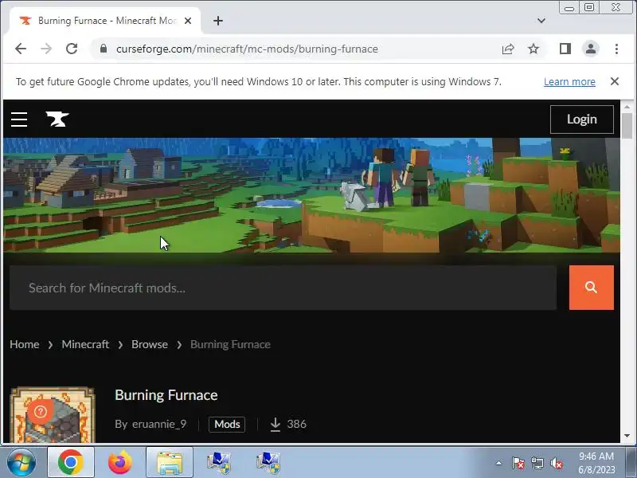This screenshot has height=478, width=637.
Task: Reload the page
Action: point(72,49)
